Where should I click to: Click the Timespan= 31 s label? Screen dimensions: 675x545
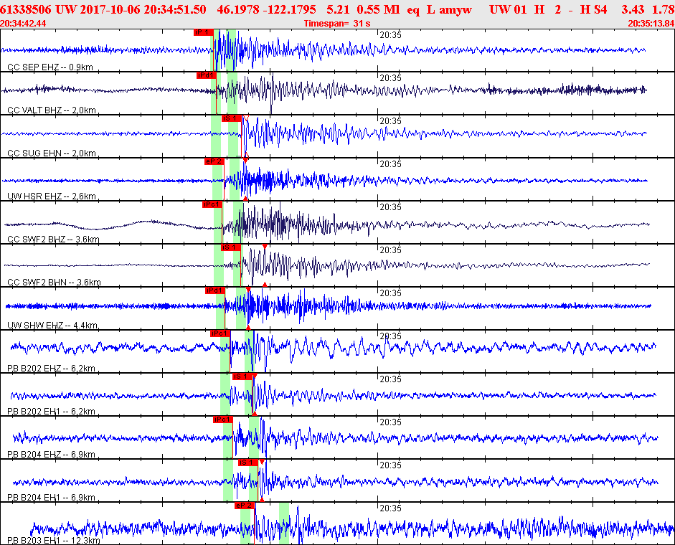pyautogui.click(x=337, y=23)
